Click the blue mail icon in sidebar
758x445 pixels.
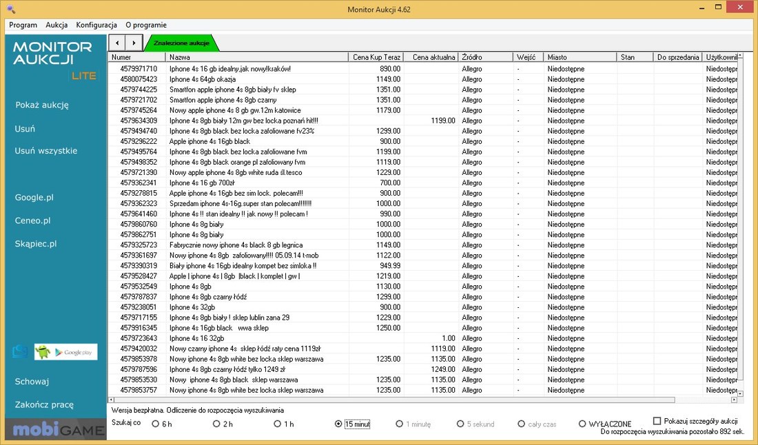point(20,352)
